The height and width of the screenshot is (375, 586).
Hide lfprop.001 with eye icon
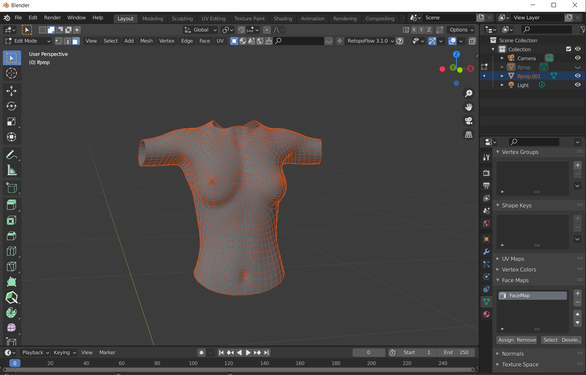click(x=578, y=76)
